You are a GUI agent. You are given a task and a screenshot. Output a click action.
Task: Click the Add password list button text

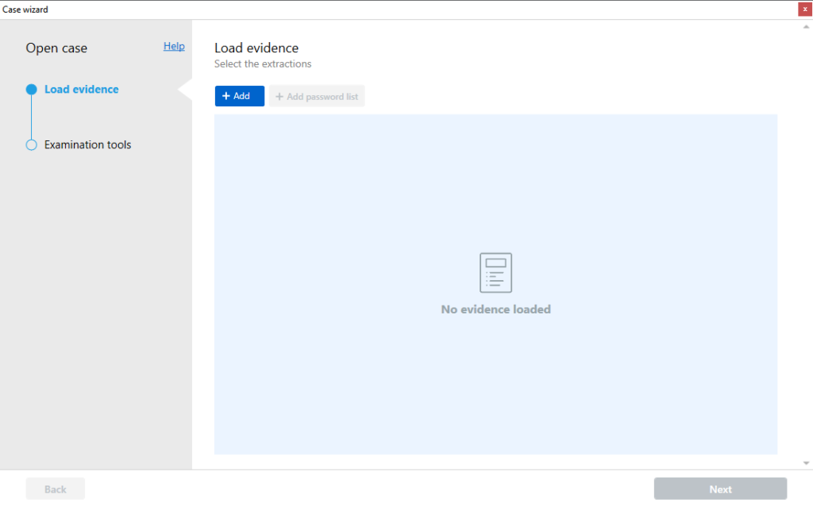point(322,97)
